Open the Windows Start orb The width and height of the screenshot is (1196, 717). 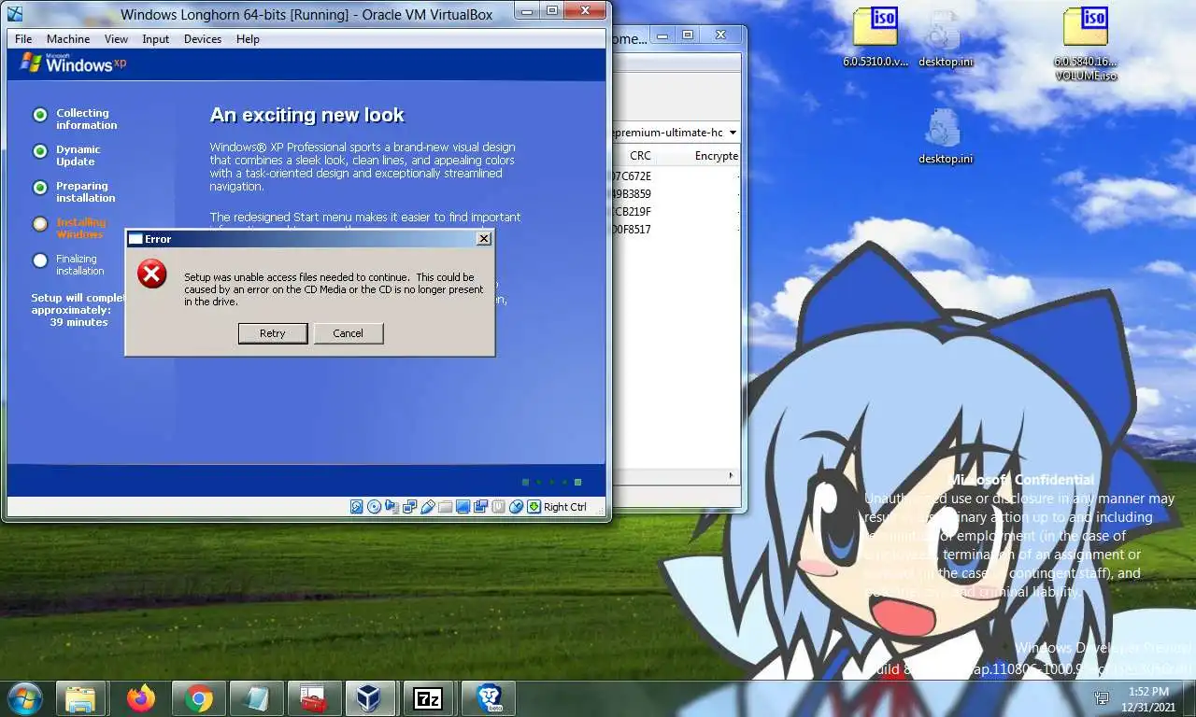pyautogui.click(x=24, y=697)
